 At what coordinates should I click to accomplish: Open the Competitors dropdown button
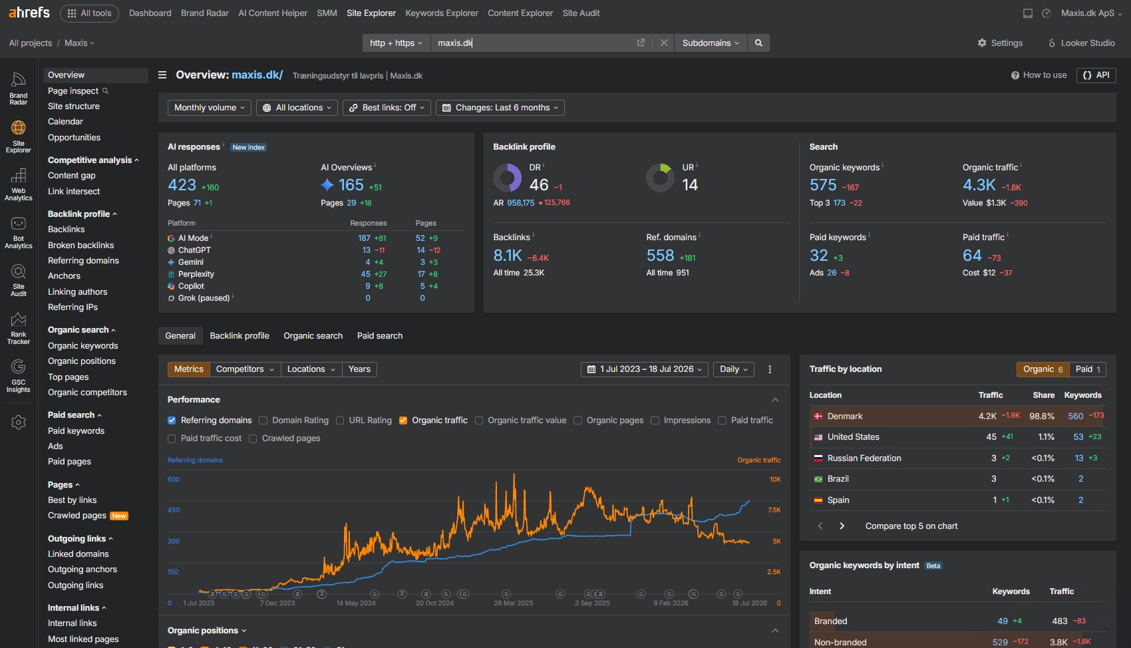click(x=245, y=369)
